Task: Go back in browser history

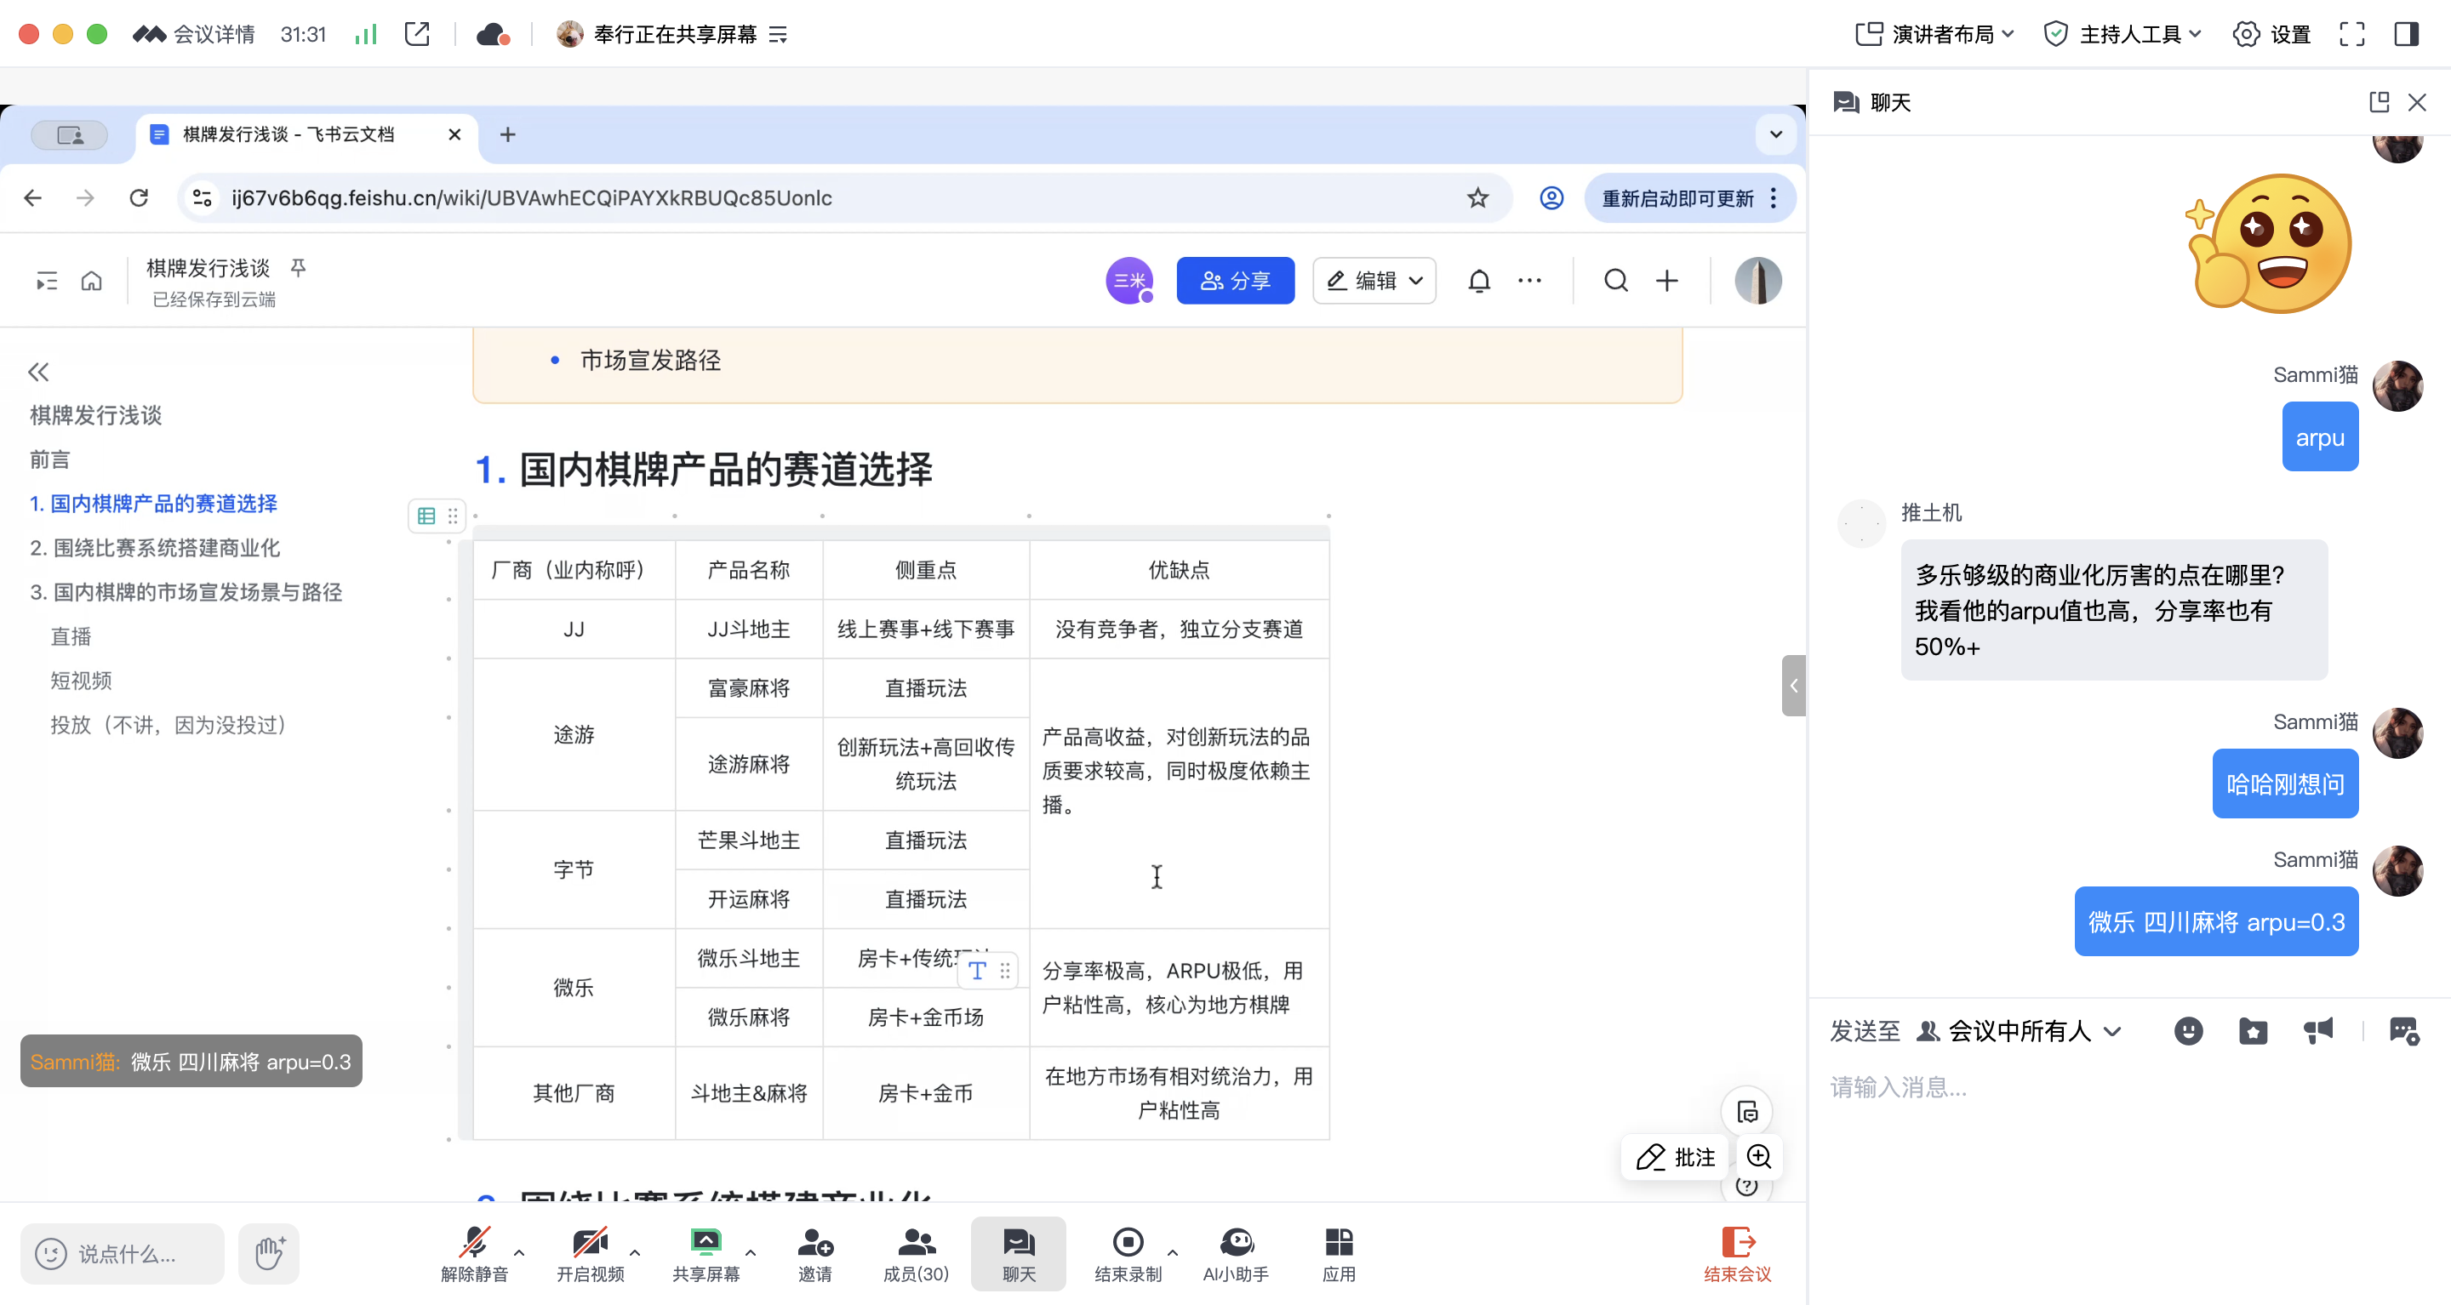Action: pos(32,198)
